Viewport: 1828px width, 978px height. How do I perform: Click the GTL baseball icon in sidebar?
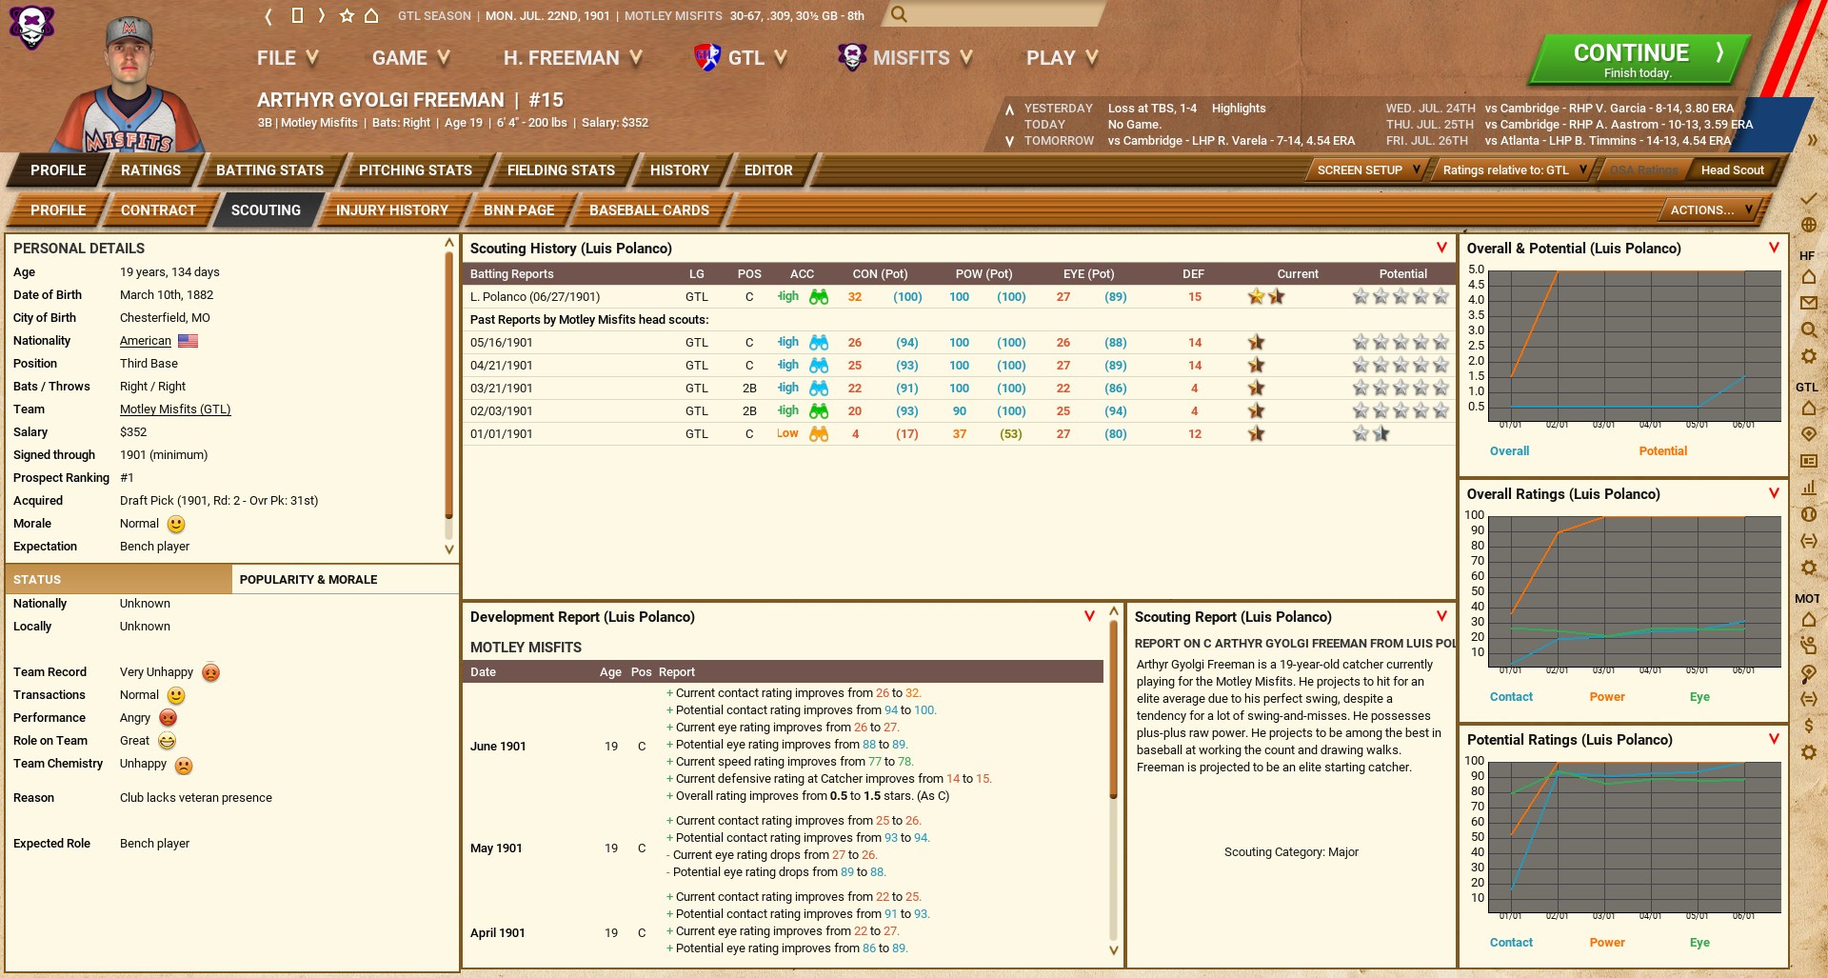(1808, 514)
